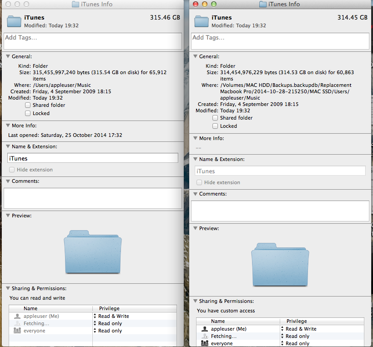This screenshot has width=373, height=347.
Task: Click the folder proxy icon in left title bar
Action: (76, 4)
